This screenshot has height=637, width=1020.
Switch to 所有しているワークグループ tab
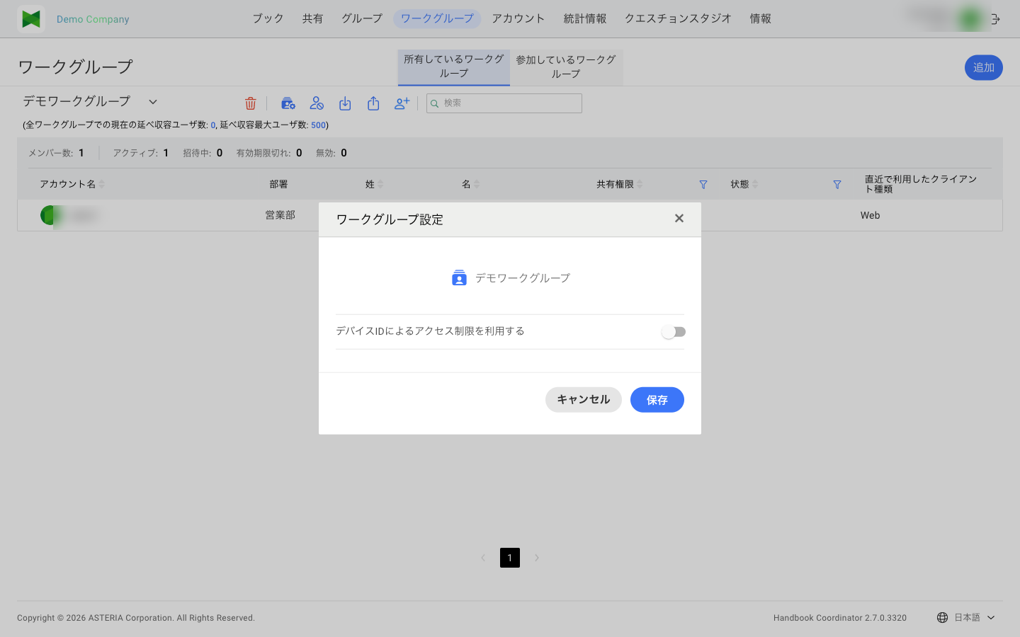[454, 67]
